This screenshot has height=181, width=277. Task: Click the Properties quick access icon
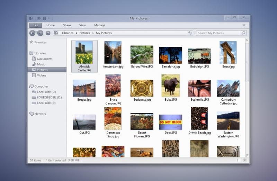(39, 18)
